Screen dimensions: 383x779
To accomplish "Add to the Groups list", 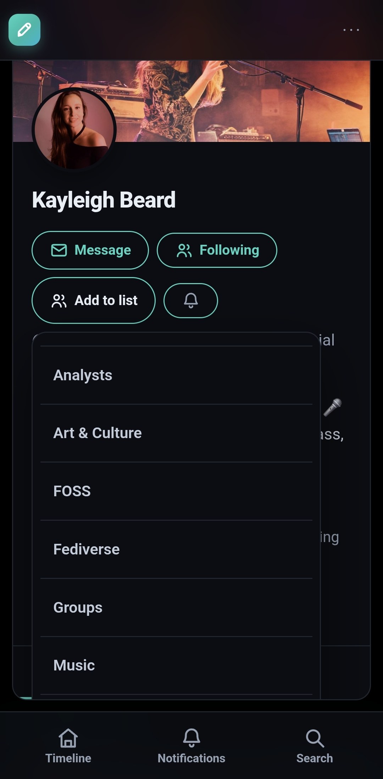I will point(176,608).
